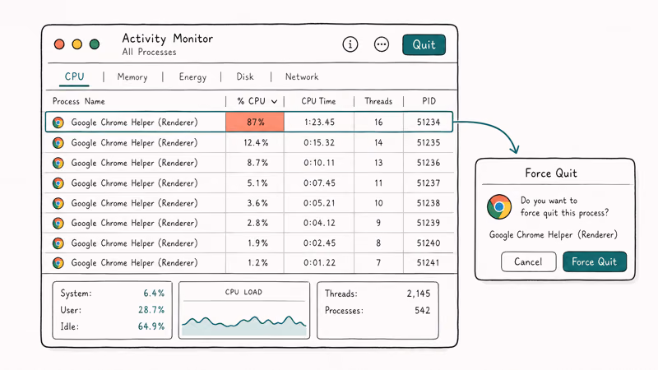658x370 pixels.
Task: Click the Processes total 542
Action: pyautogui.click(x=423, y=311)
